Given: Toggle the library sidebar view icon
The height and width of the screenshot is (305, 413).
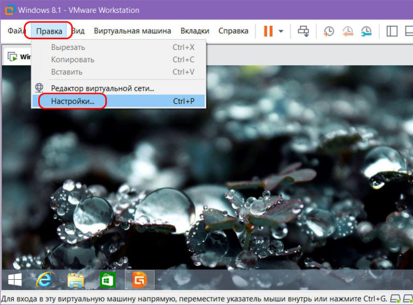Looking at the screenshot, I should pos(392,31).
